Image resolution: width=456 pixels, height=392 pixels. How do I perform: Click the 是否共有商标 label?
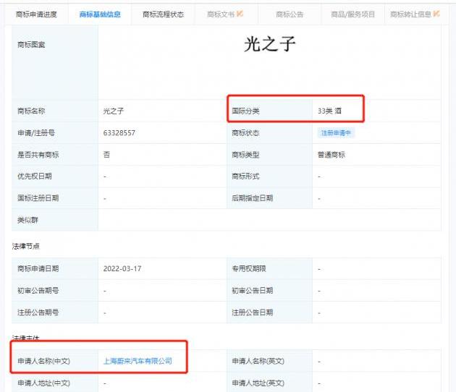(x=38, y=155)
